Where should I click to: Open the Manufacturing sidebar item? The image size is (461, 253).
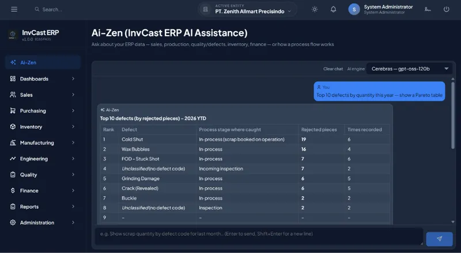43,143
